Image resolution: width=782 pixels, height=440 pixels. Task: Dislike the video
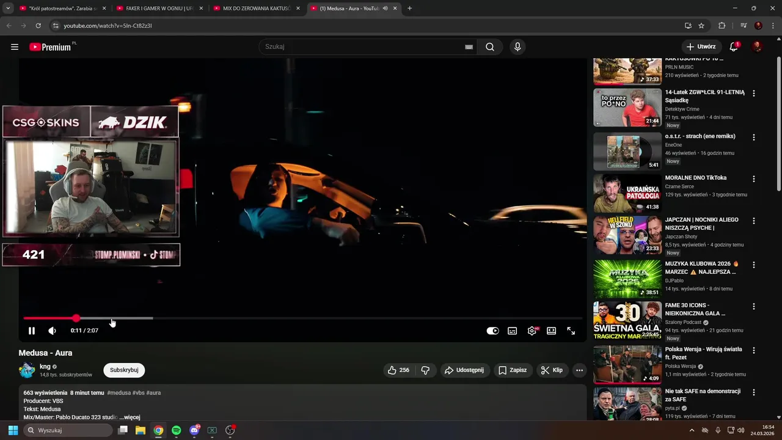[426, 370]
